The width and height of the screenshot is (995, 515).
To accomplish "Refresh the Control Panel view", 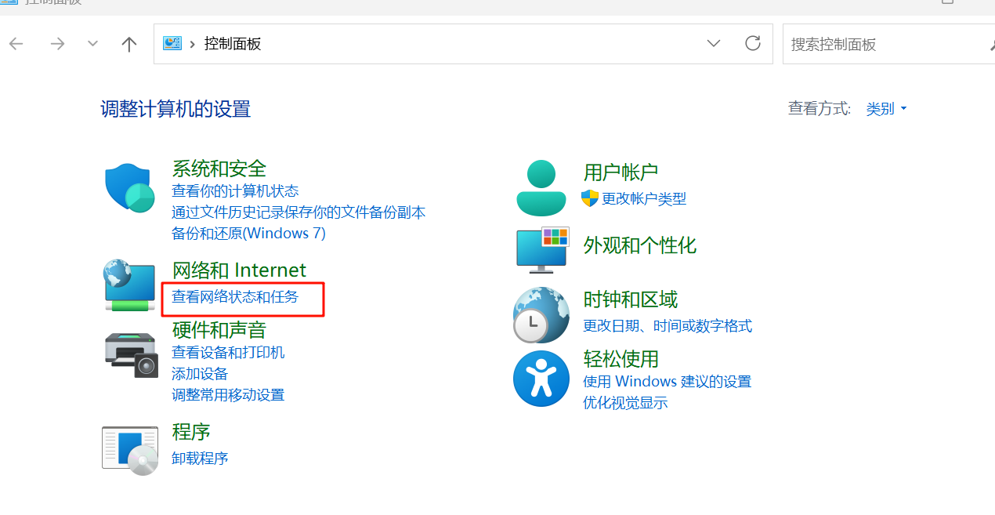I will pyautogui.click(x=752, y=44).
